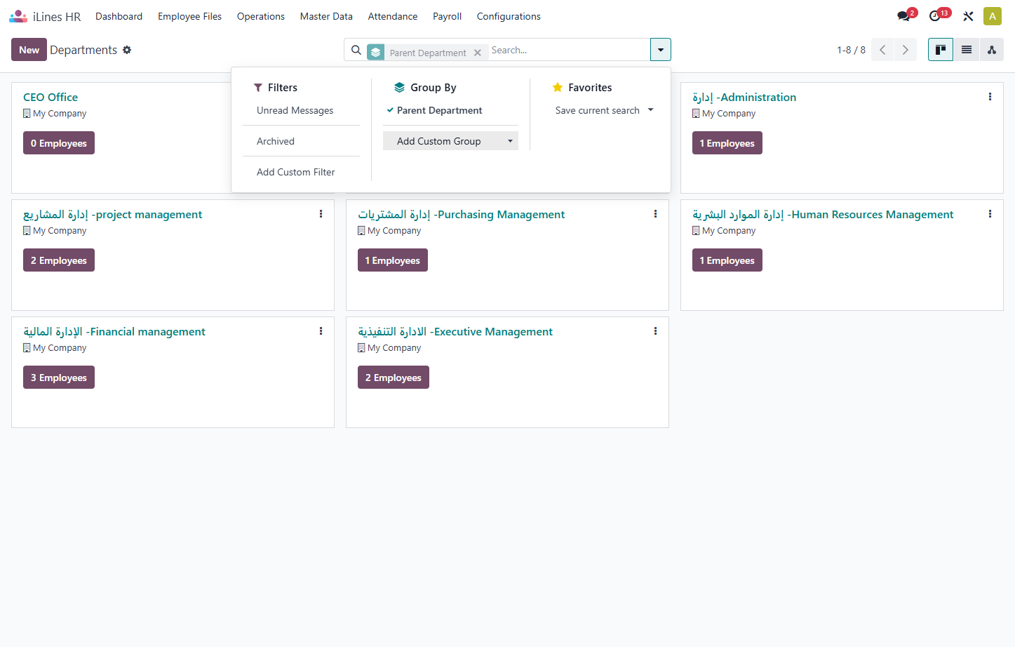This screenshot has height=647, width=1015.
Task: Open options menu for Administration card
Action: coord(990,97)
